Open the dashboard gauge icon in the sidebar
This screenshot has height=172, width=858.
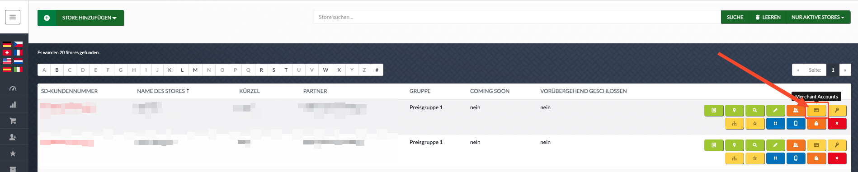pyautogui.click(x=13, y=88)
